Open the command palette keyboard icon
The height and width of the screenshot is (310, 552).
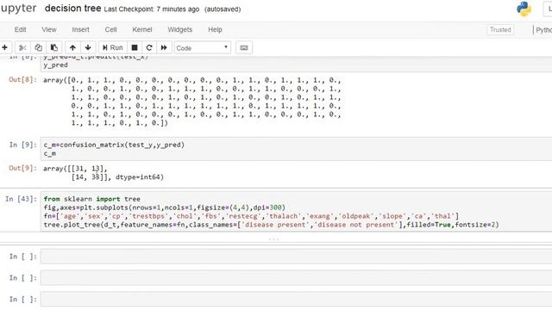pos(244,47)
